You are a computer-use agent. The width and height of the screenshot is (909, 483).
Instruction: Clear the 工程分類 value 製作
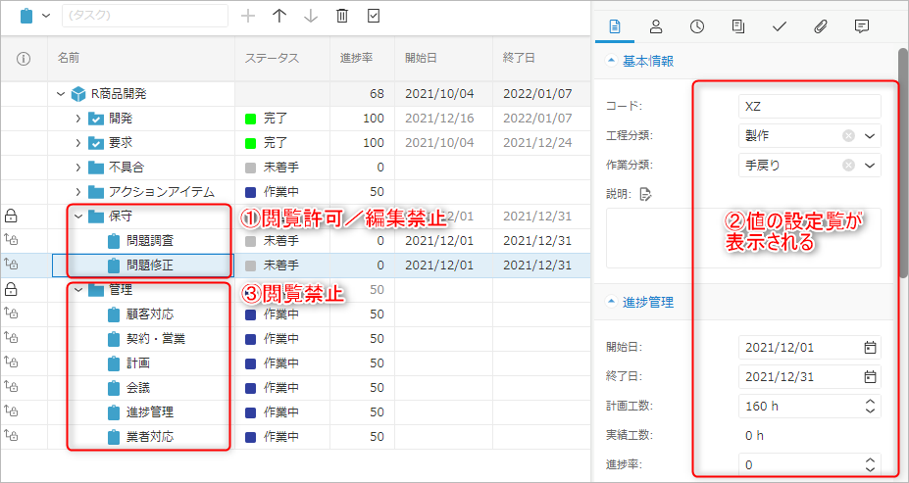click(848, 136)
